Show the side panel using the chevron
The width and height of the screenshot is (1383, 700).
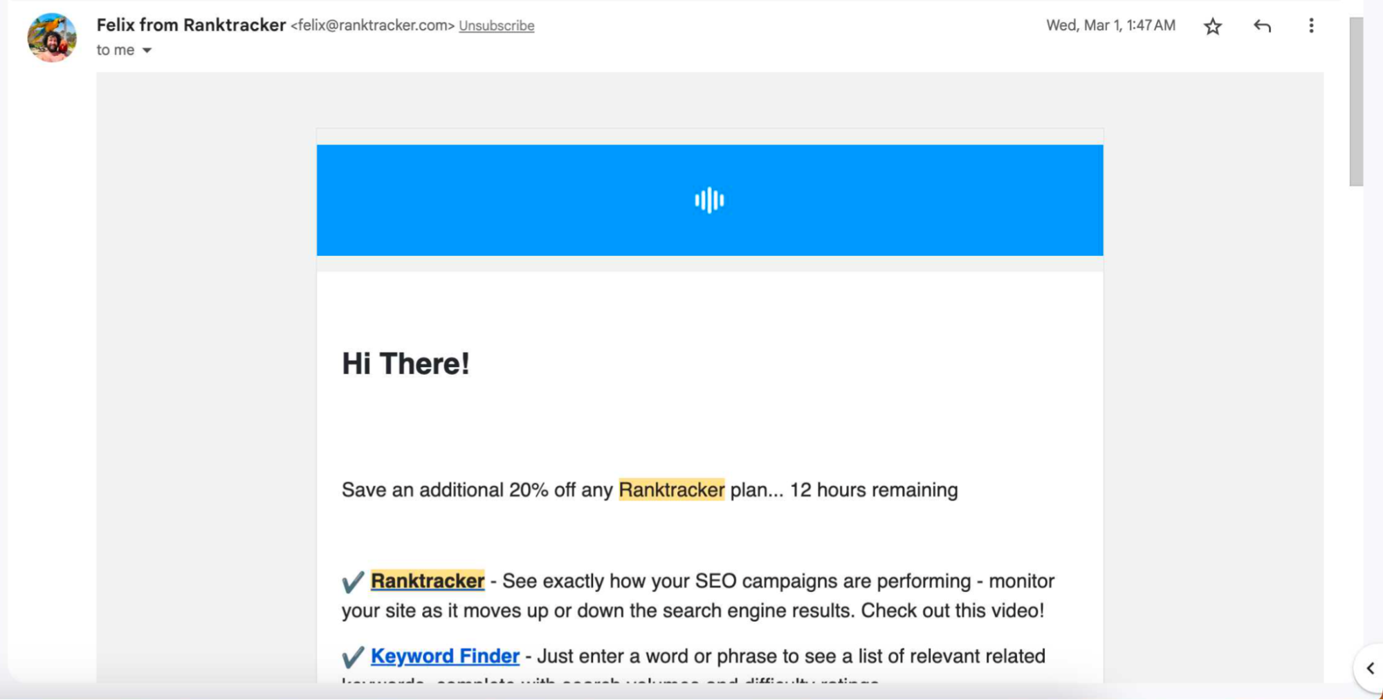tap(1370, 668)
